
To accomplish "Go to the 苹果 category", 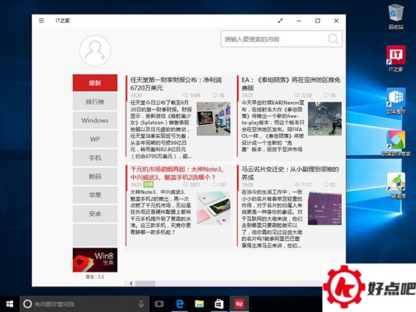I will coord(95,196).
